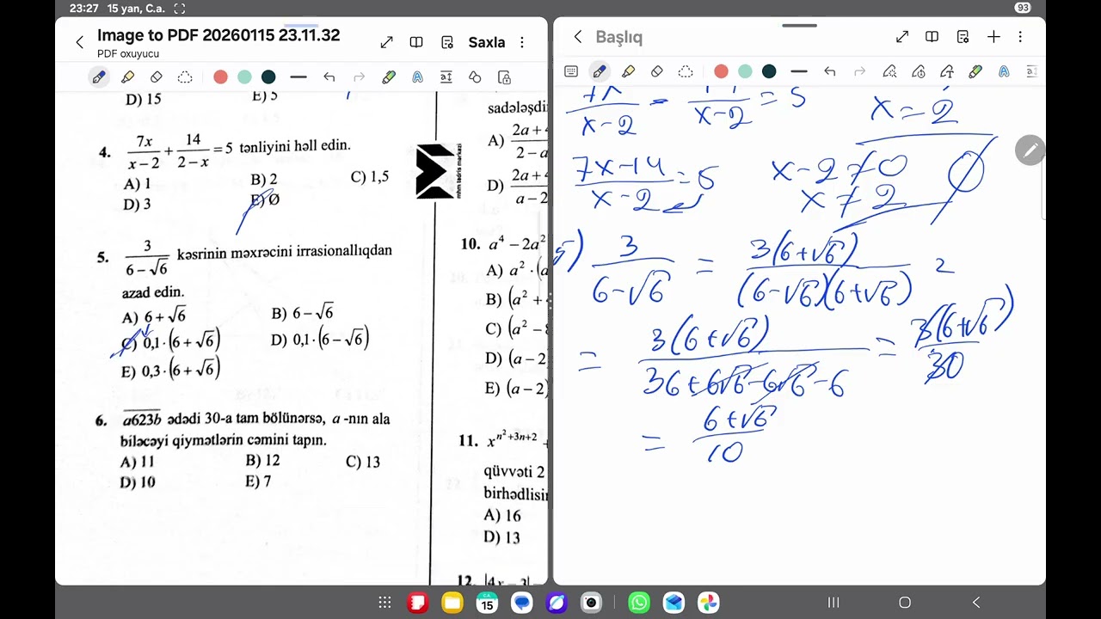Toggle the green marker icon in PDF reader
The width and height of the screenshot is (1101, 619).
click(389, 77)
